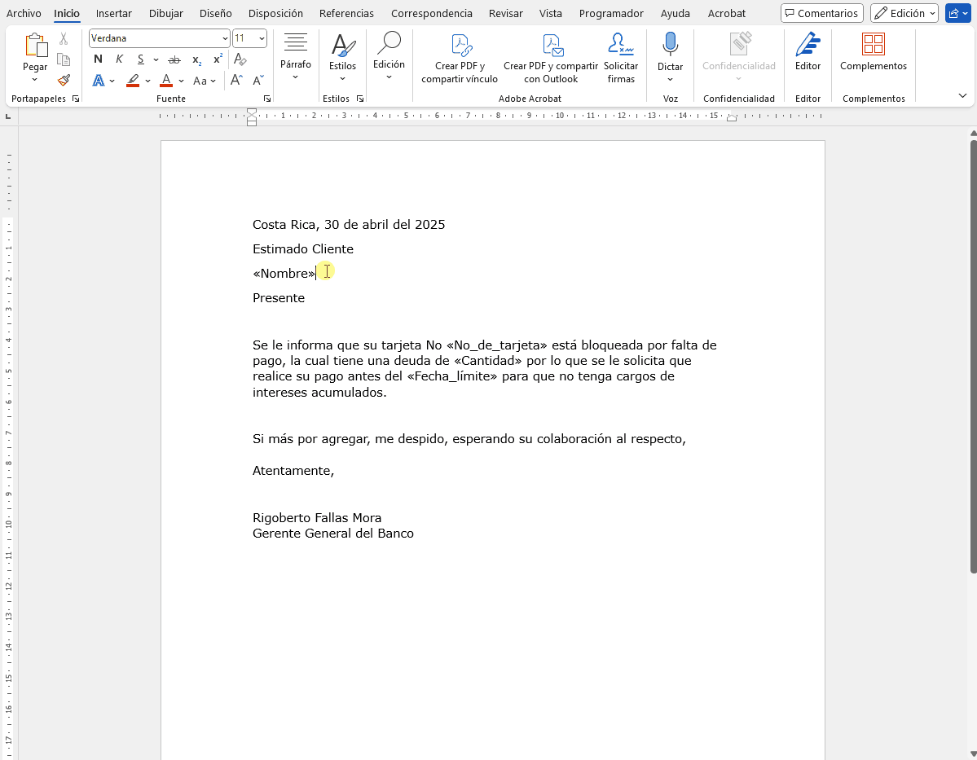Toggle italic (K) formatting

pos(120,59)
